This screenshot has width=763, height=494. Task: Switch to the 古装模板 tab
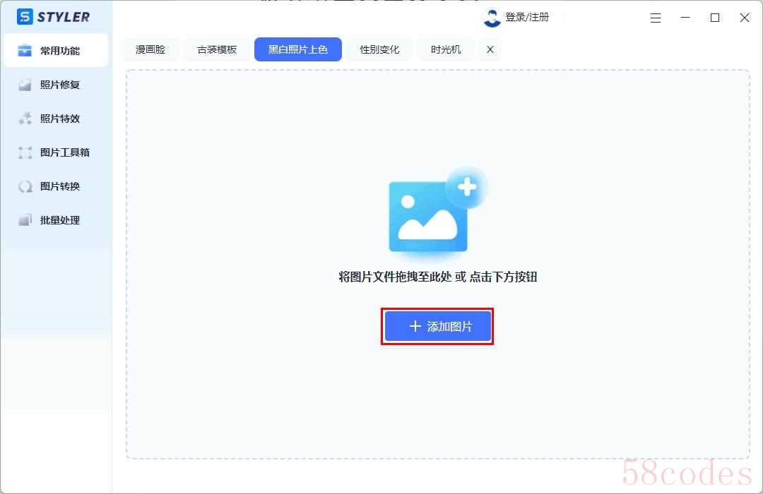217,49
